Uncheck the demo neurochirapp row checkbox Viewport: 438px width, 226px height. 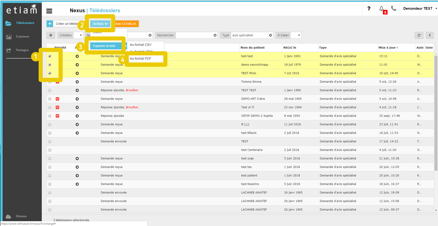tap(50, 65)
